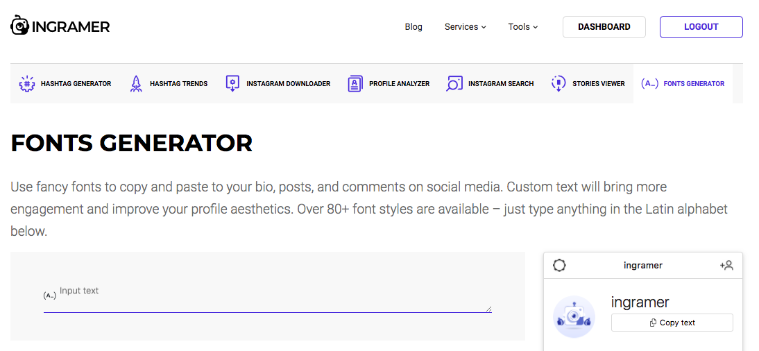Image resolution: width=759 pixels, height=351 pixels.
Task: Click the DASHBOARD button
Action: pyautogui.click(x=604, y=27)
